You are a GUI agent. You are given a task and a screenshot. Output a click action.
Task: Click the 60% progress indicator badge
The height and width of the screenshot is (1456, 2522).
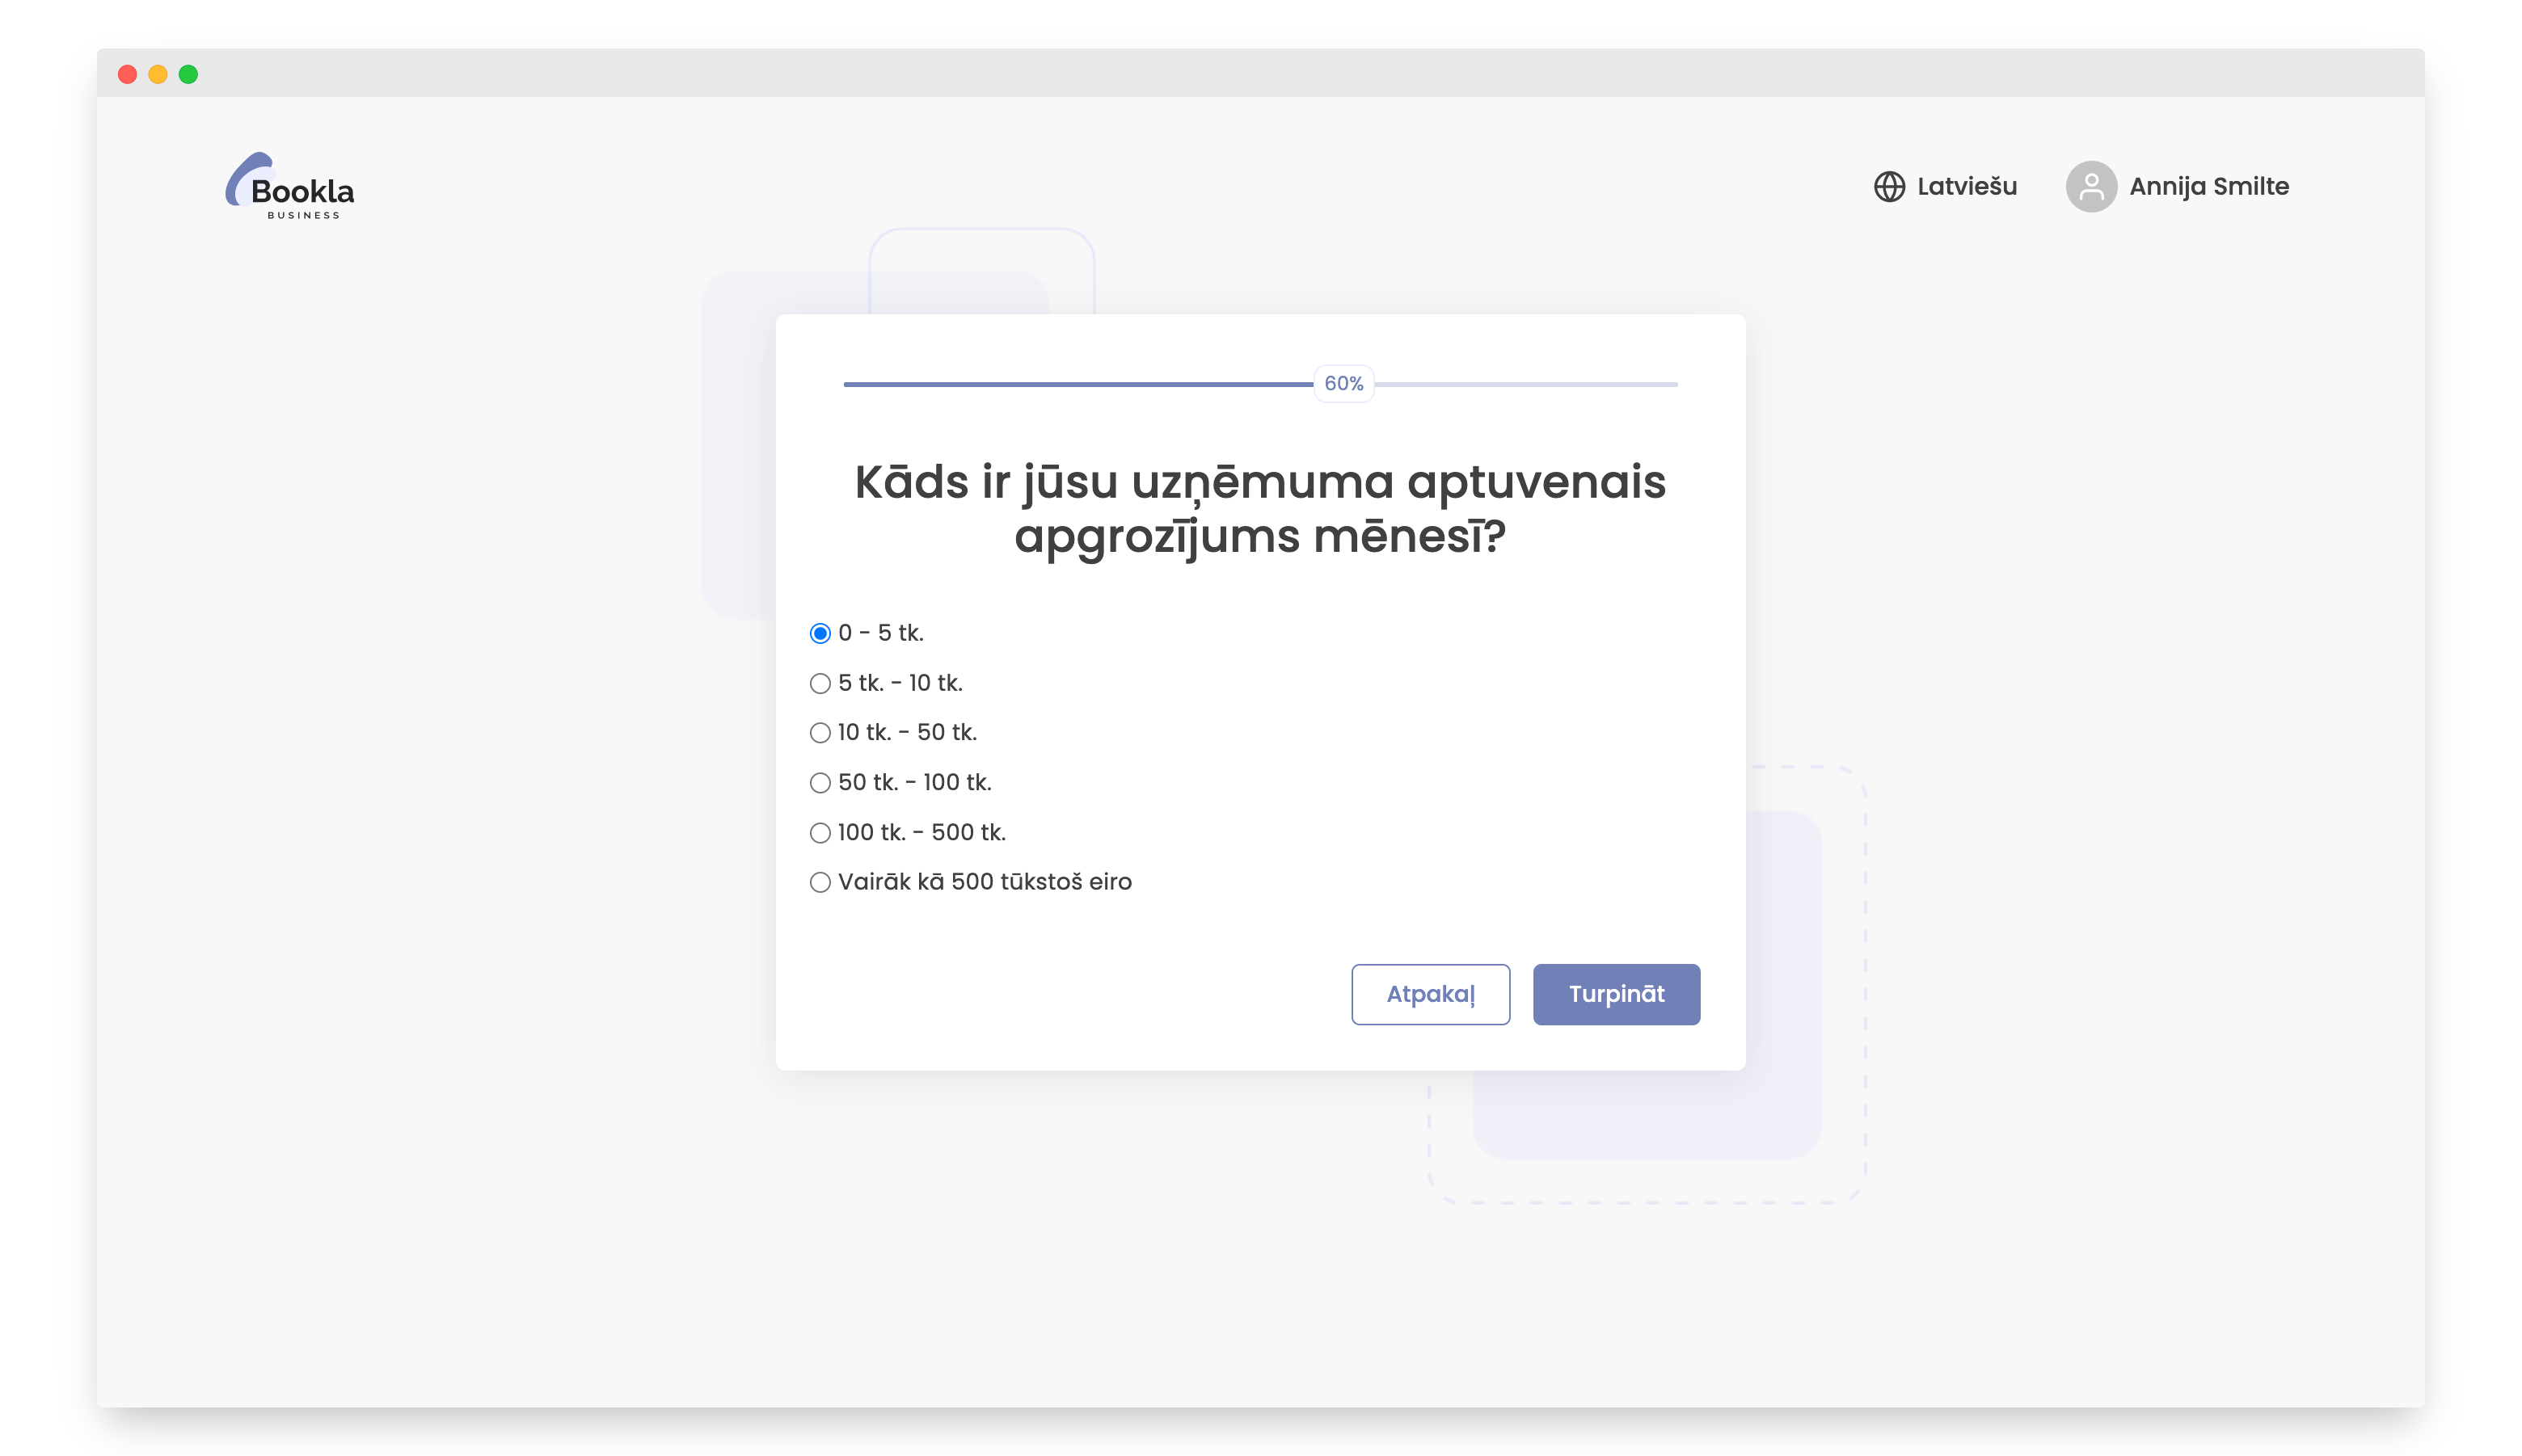click(x=1344, y=382)
